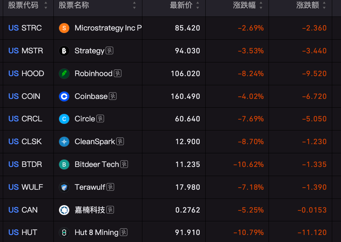Screen dimensions: 341x242
Task: Click the blue Coinbase logo icon
Action: pyautogui.click(x=64, y=96)
